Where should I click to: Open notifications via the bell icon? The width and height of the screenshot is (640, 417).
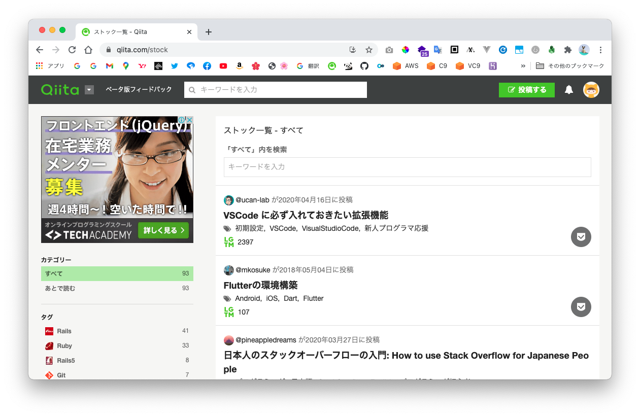click(x=568, y=90)
